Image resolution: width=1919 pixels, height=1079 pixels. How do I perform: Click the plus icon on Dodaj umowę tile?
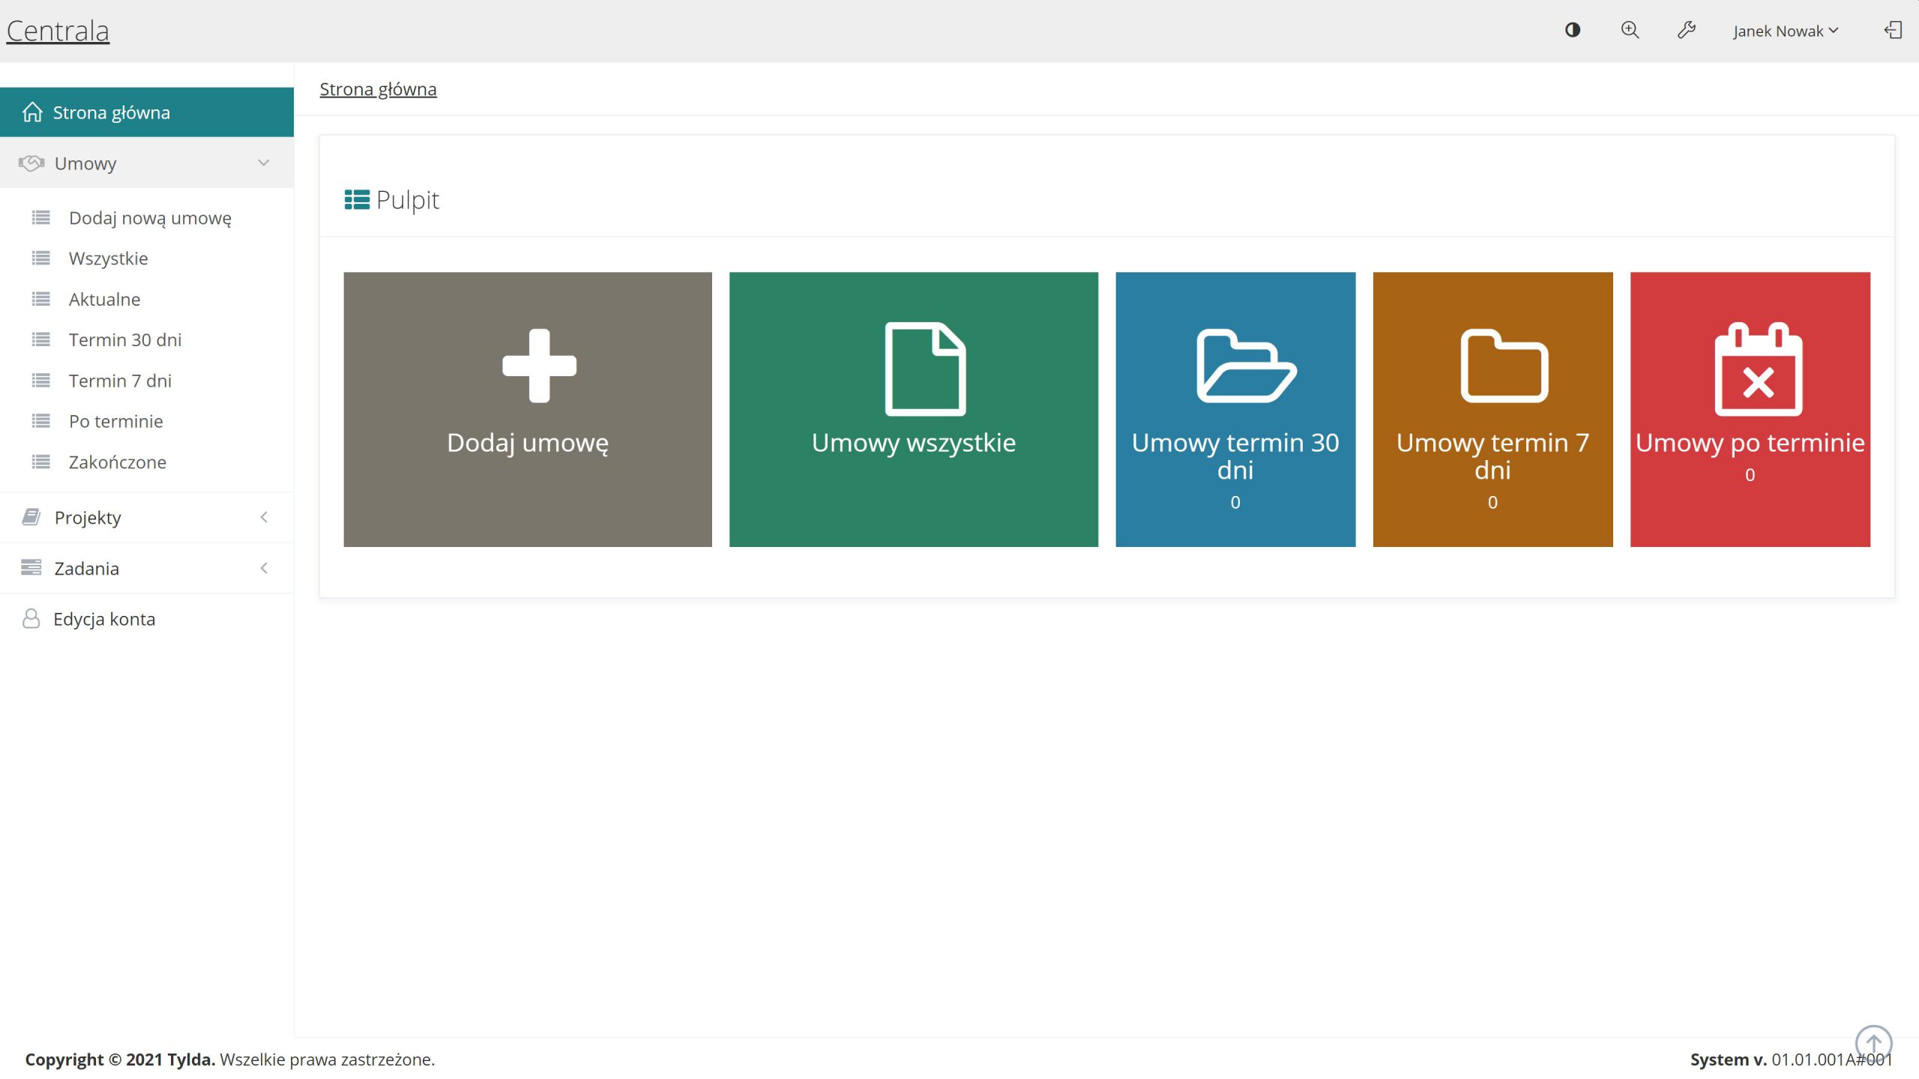tap(539, 366)
